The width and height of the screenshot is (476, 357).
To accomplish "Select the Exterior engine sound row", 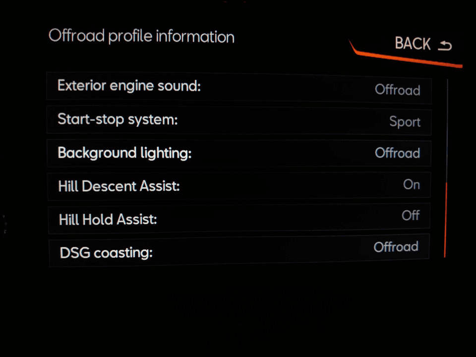I will (x=238, y=87).
